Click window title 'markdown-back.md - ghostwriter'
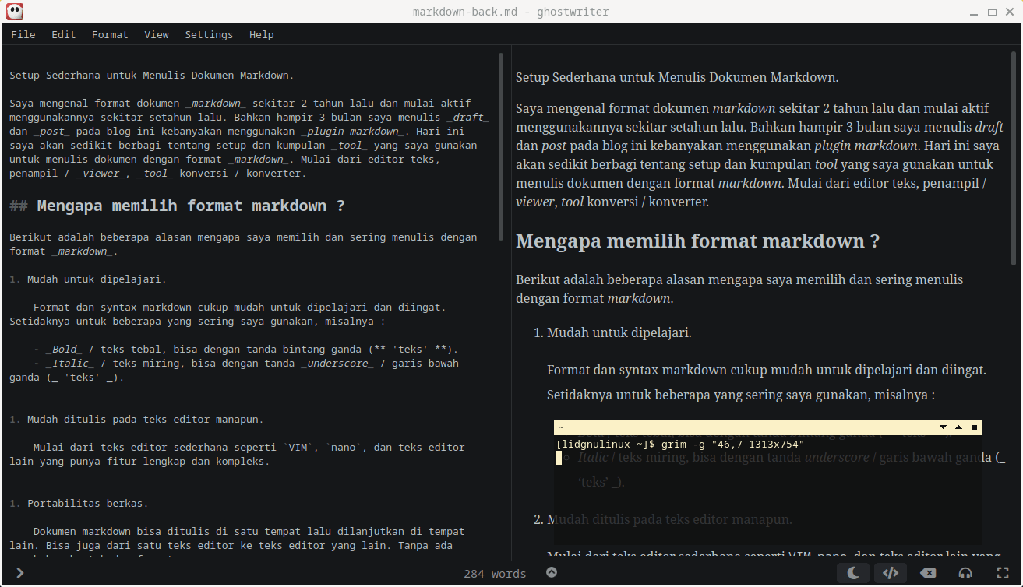Viewport: 1023px width, 587px height. [511, 12]
